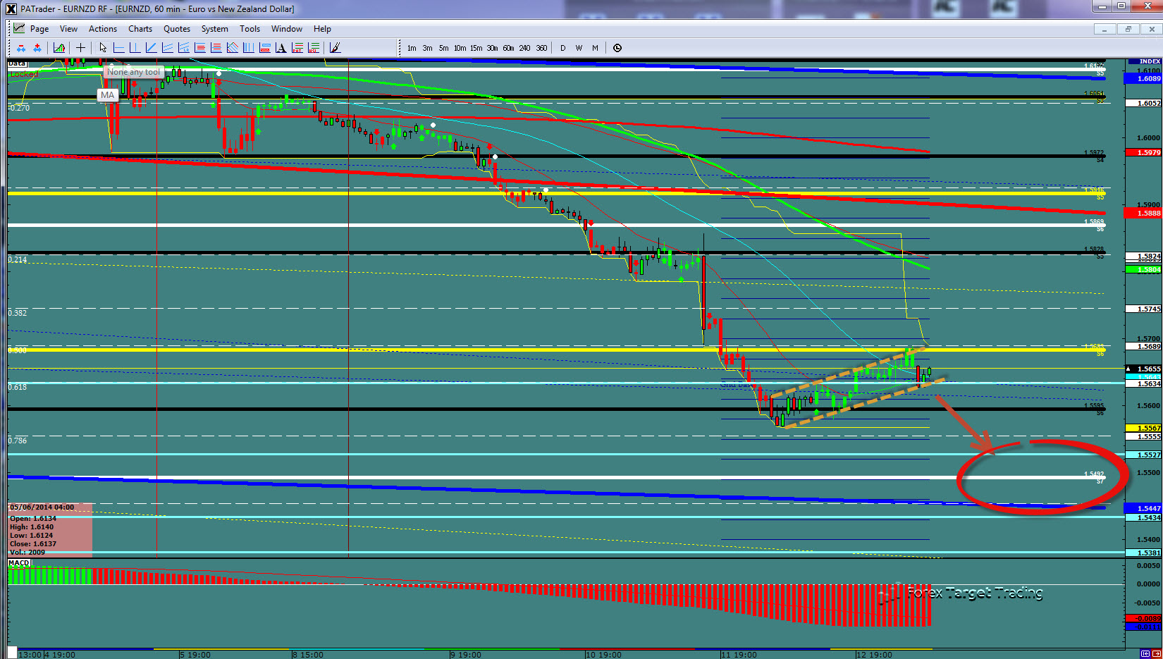Viewport: 1163px width, 659px height.
Task: Switch chart to Daily (D) timeframe
Action: tap(562, 49)
